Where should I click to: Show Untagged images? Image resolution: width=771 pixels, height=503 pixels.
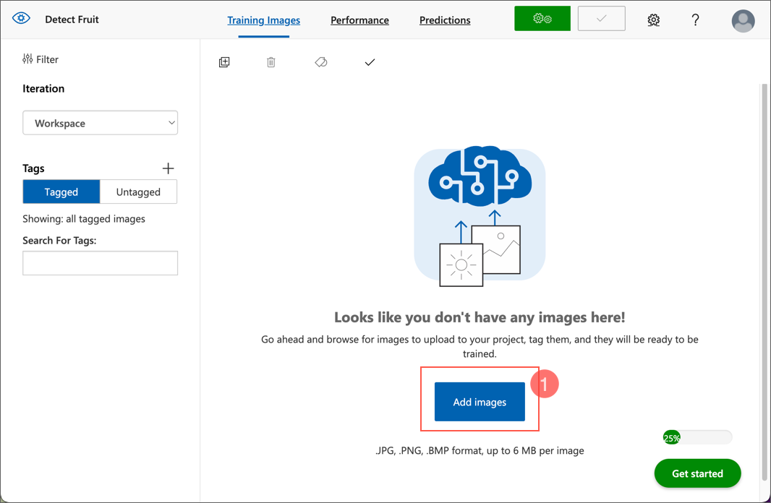click(138, 192)
